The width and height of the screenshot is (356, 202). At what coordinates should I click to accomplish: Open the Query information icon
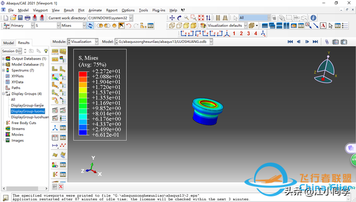[x=313, y=18]
